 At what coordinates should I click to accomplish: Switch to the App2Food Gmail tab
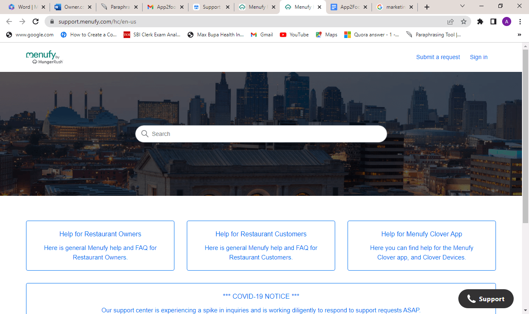coord(166,7)
